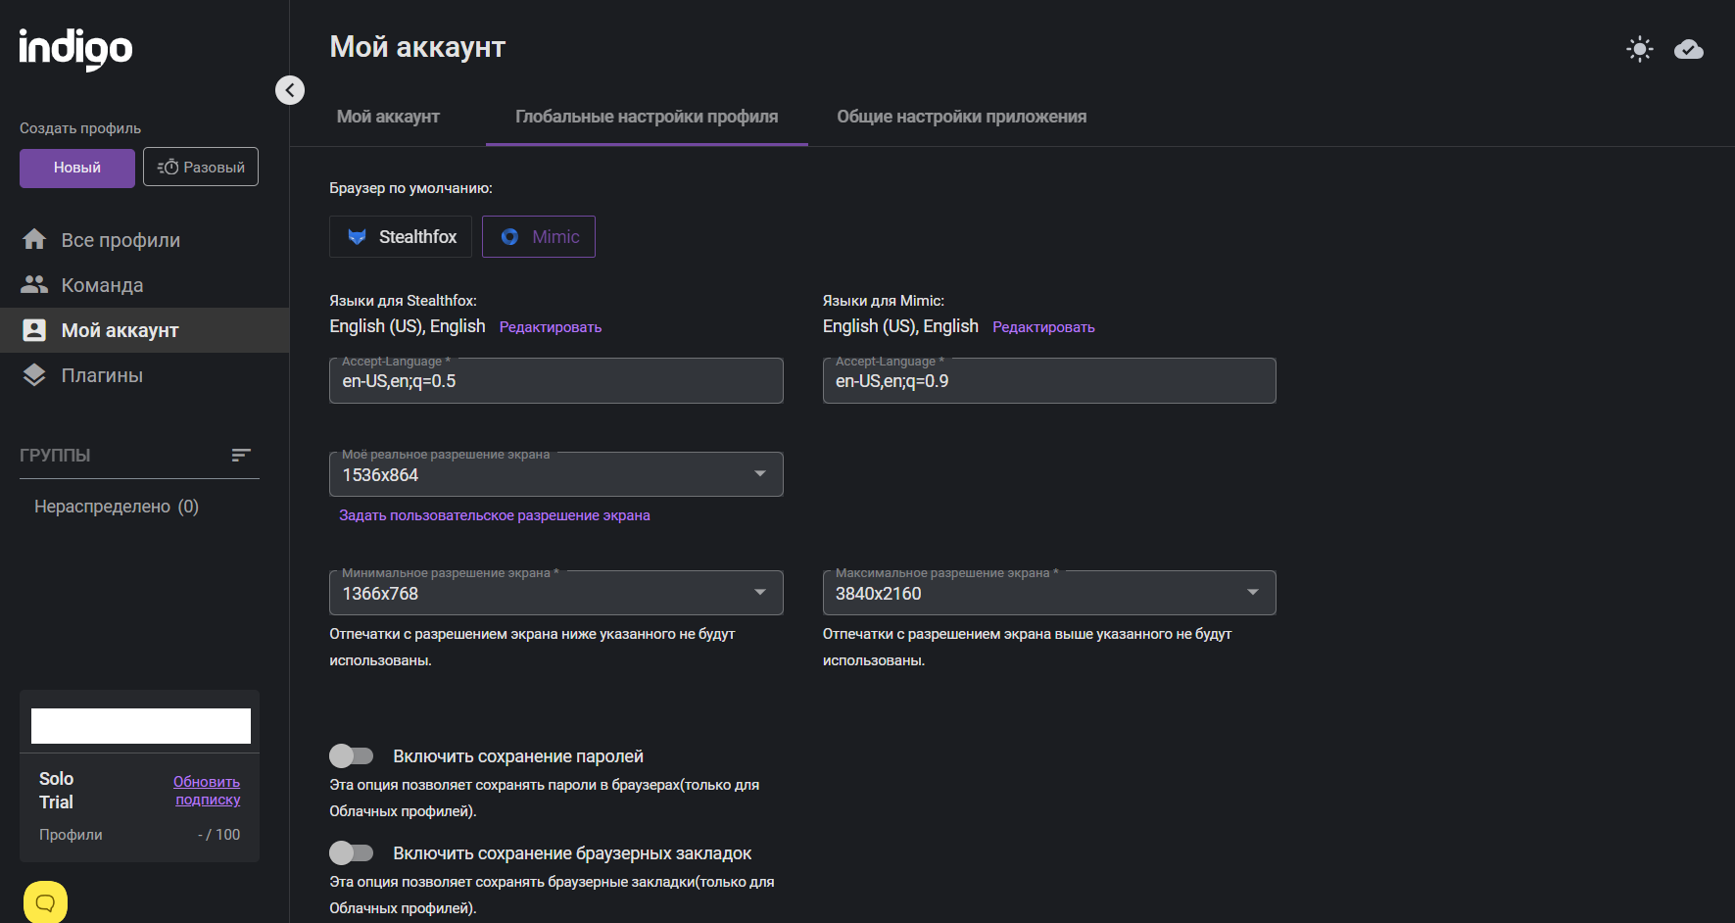This screenshot has height=923, width=1735.
Task: Toggle light theme via the sun icon
Action: tap(1640, 49)
